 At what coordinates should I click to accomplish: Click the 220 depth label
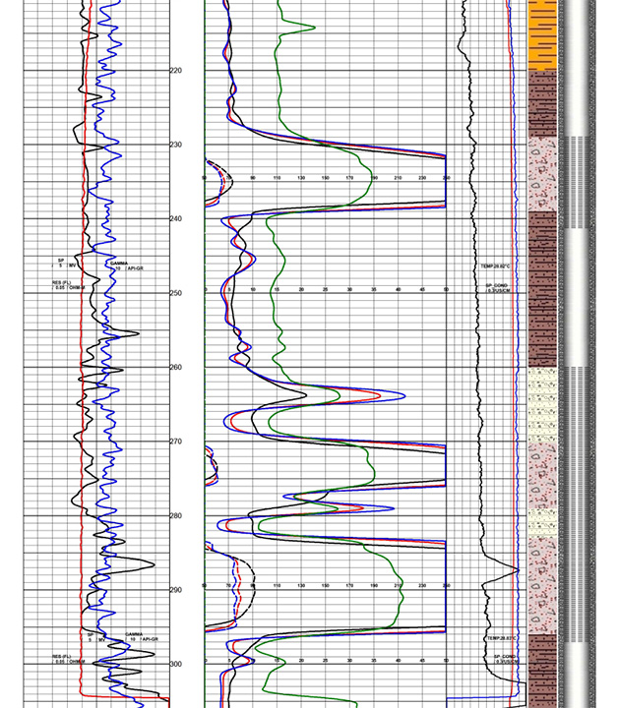tap(175, 71)
